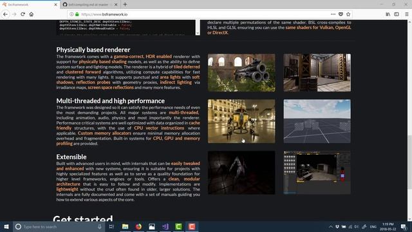Open the taskbar clock and date

(388, 226)
